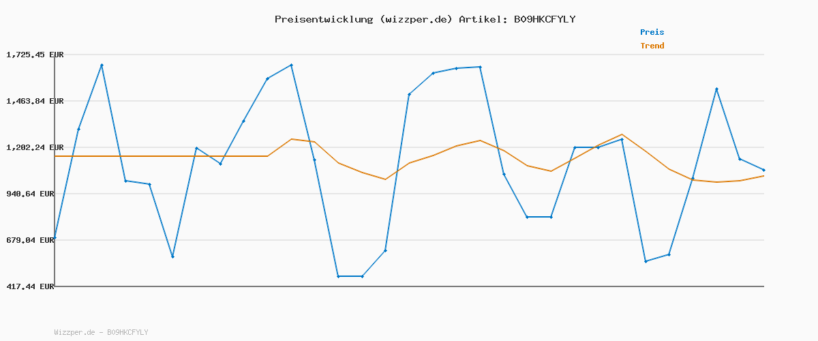Select the rightmost price peak data point

716,89
